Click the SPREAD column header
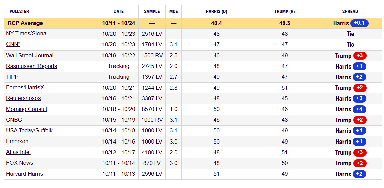Screen dimensions: 384x188 point(350,11)
